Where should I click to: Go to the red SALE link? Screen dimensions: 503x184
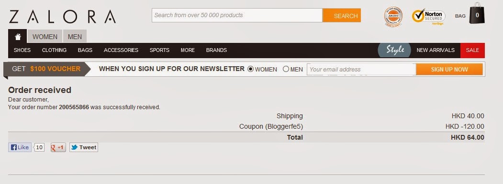(472, 50)
